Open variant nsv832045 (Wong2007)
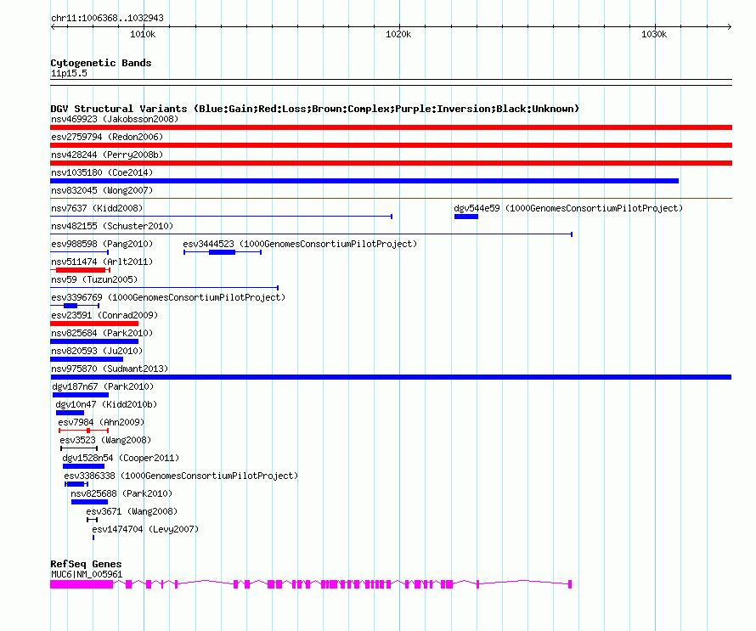The image size is (756, 631). click(102, 190)
